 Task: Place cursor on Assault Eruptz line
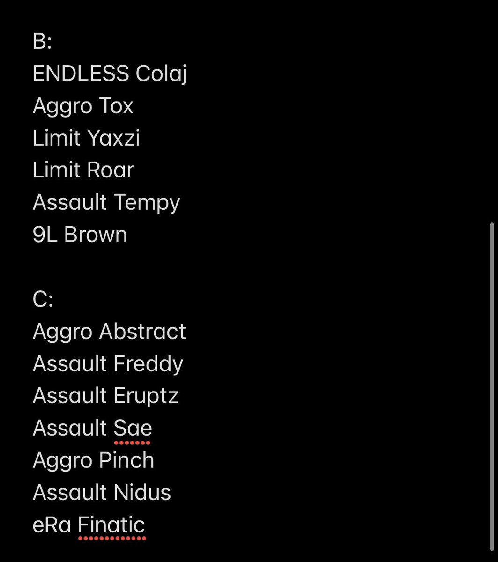pyautogui.click(x=105, y=396)
